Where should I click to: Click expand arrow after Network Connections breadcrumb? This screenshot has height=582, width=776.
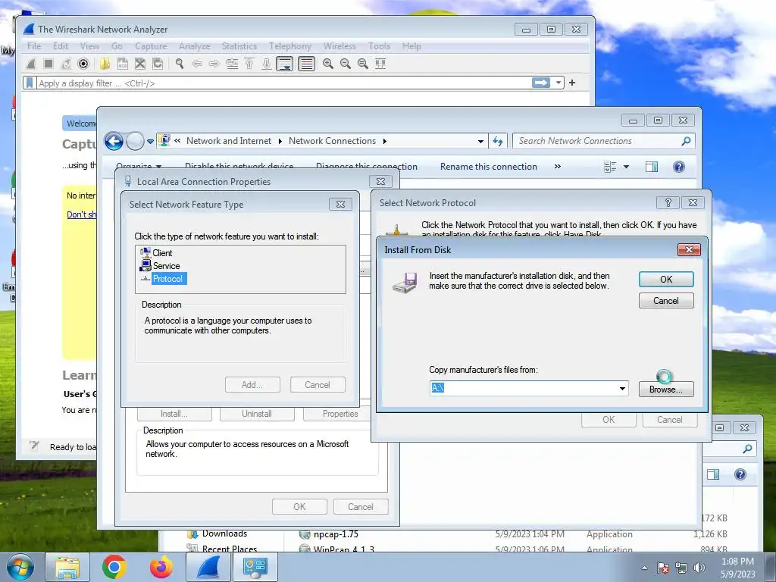pyautogui.click(x=384, y=141)
